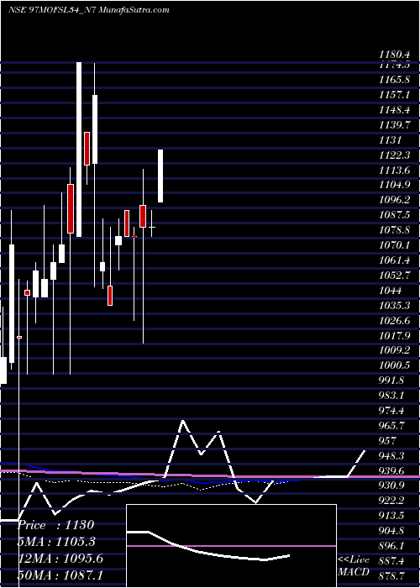Click the 1009.2 price axis label
Viewport: 420px width, 588px height.
pyautogui.click(x=394, y=350)
